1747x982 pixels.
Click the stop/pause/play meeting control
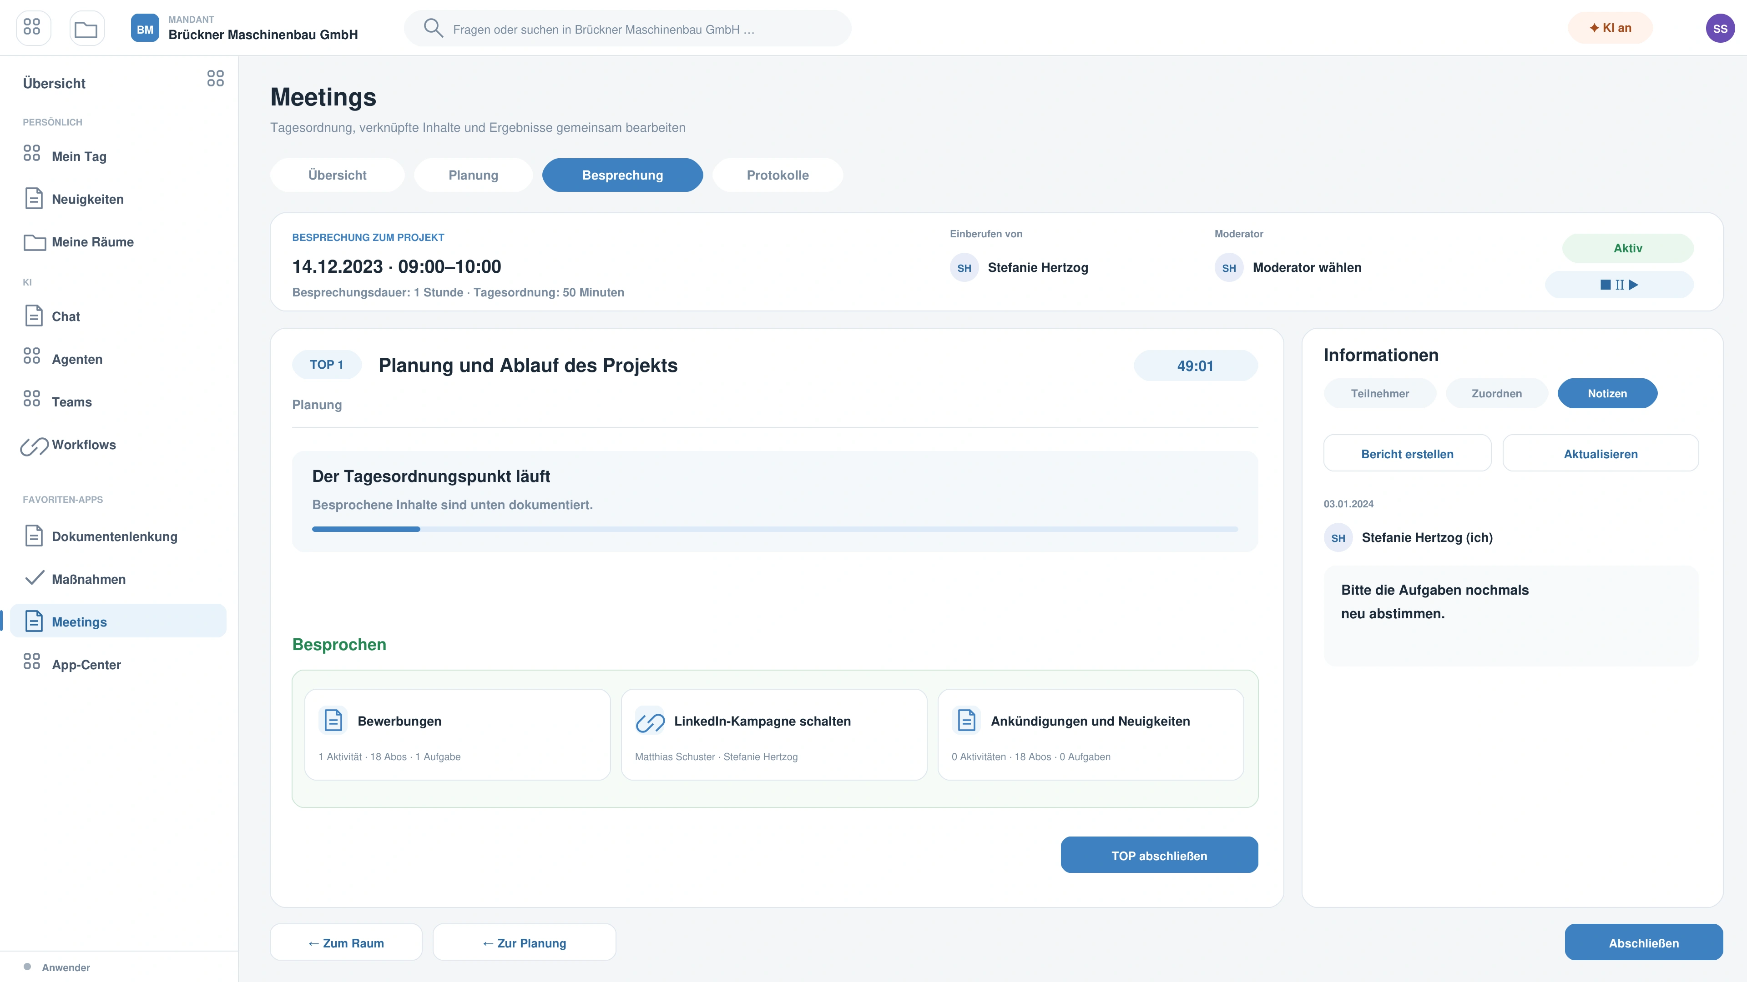(x=1619, y=285)
